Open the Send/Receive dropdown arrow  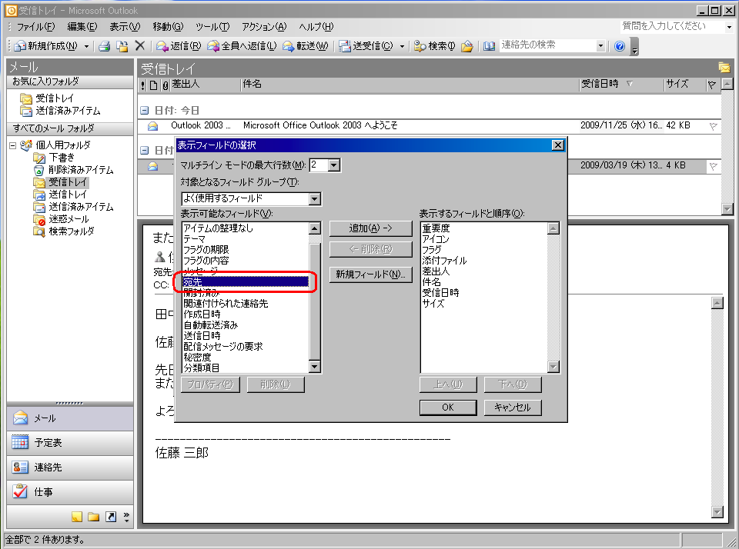pos(402,46)
